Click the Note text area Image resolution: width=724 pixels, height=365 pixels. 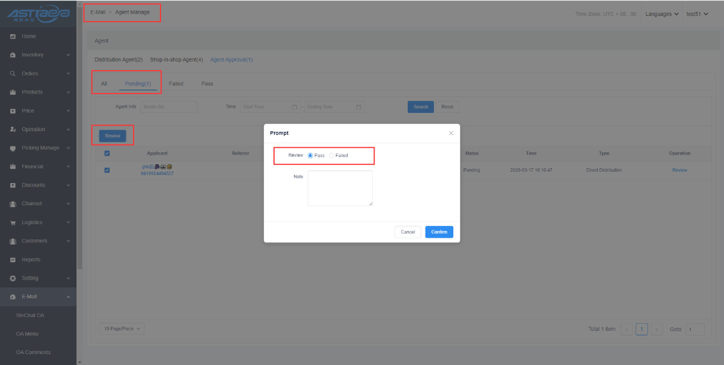(x=340, y=188)
